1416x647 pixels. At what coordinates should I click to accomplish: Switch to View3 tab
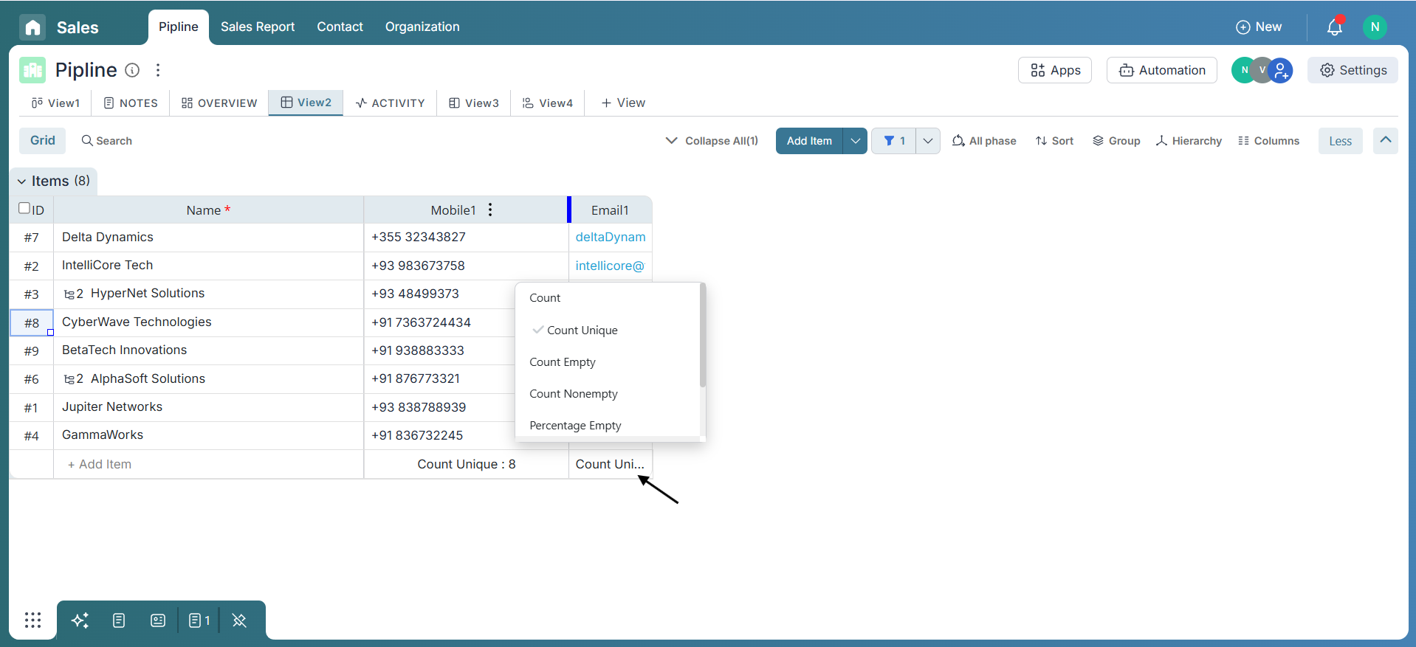coord(474,103)
